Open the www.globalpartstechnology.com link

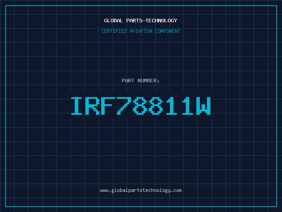tap(141, 190)
